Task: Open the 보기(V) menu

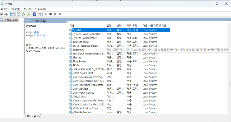Action: [27, 9]
